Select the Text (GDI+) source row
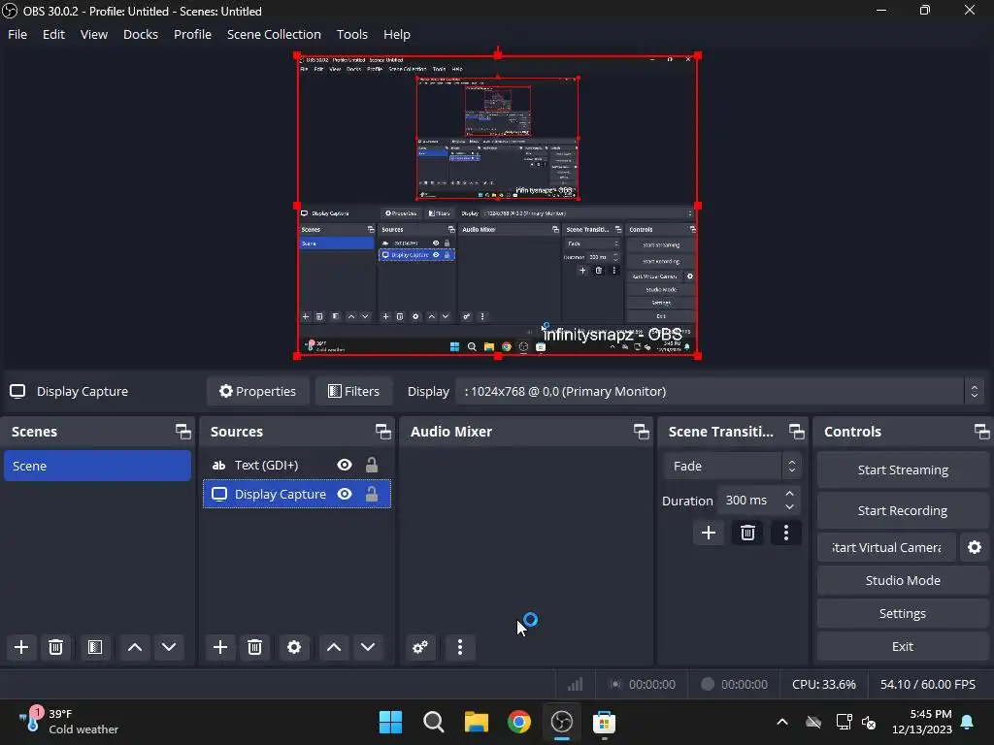Screen dimensions: 994x745 pos(297,465)
